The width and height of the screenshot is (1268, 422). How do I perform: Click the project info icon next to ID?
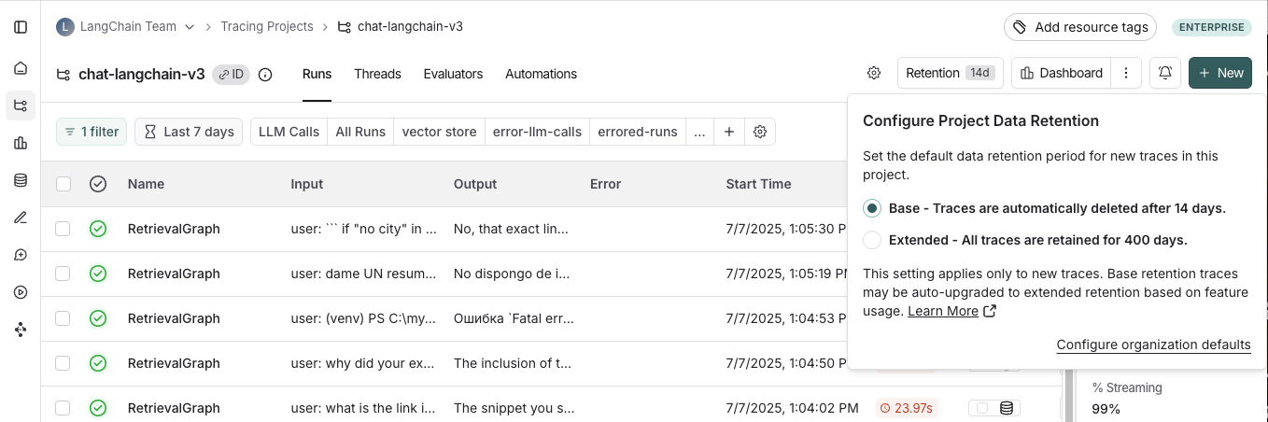(x=265, y=75)
